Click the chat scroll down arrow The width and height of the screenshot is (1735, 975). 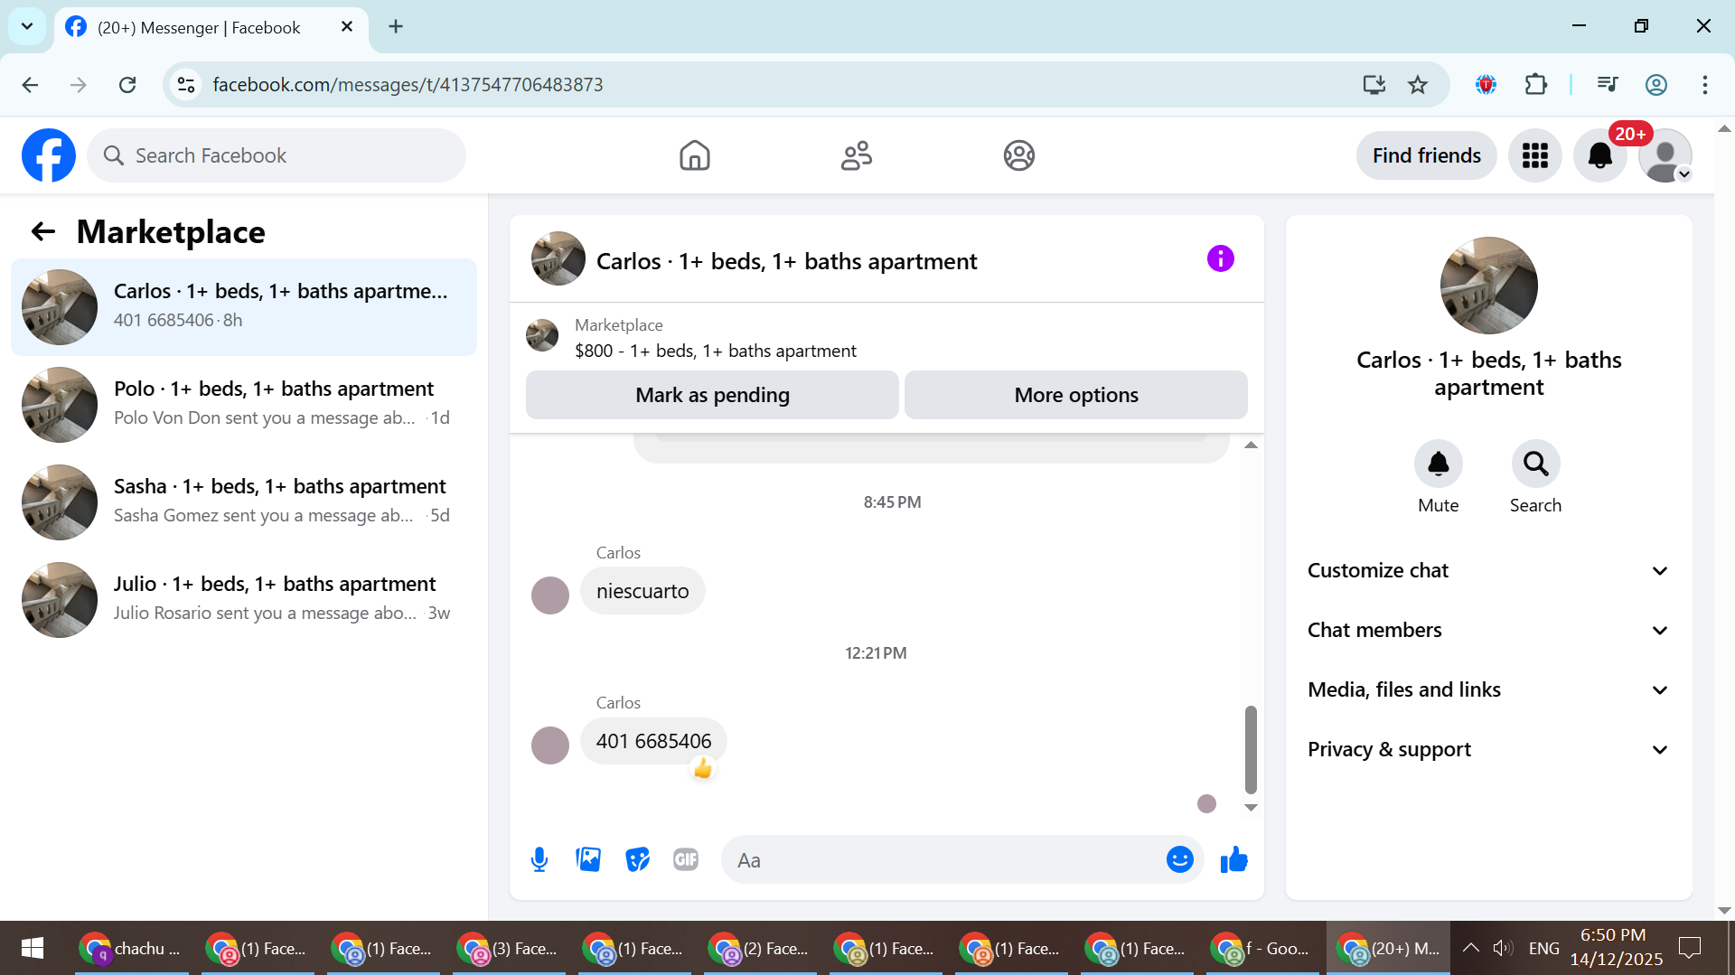pyautogui.click(x=1251, y=808)
